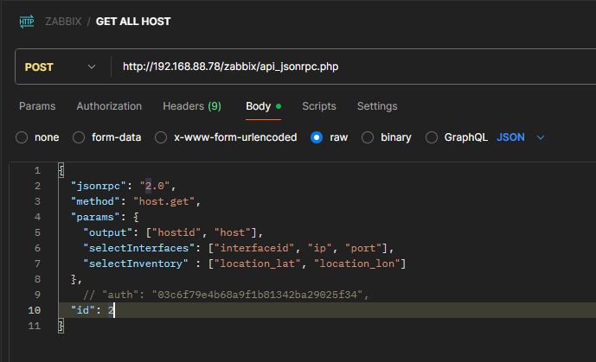Choose the form-data radio option
The image size is (596, 362).
79,137
